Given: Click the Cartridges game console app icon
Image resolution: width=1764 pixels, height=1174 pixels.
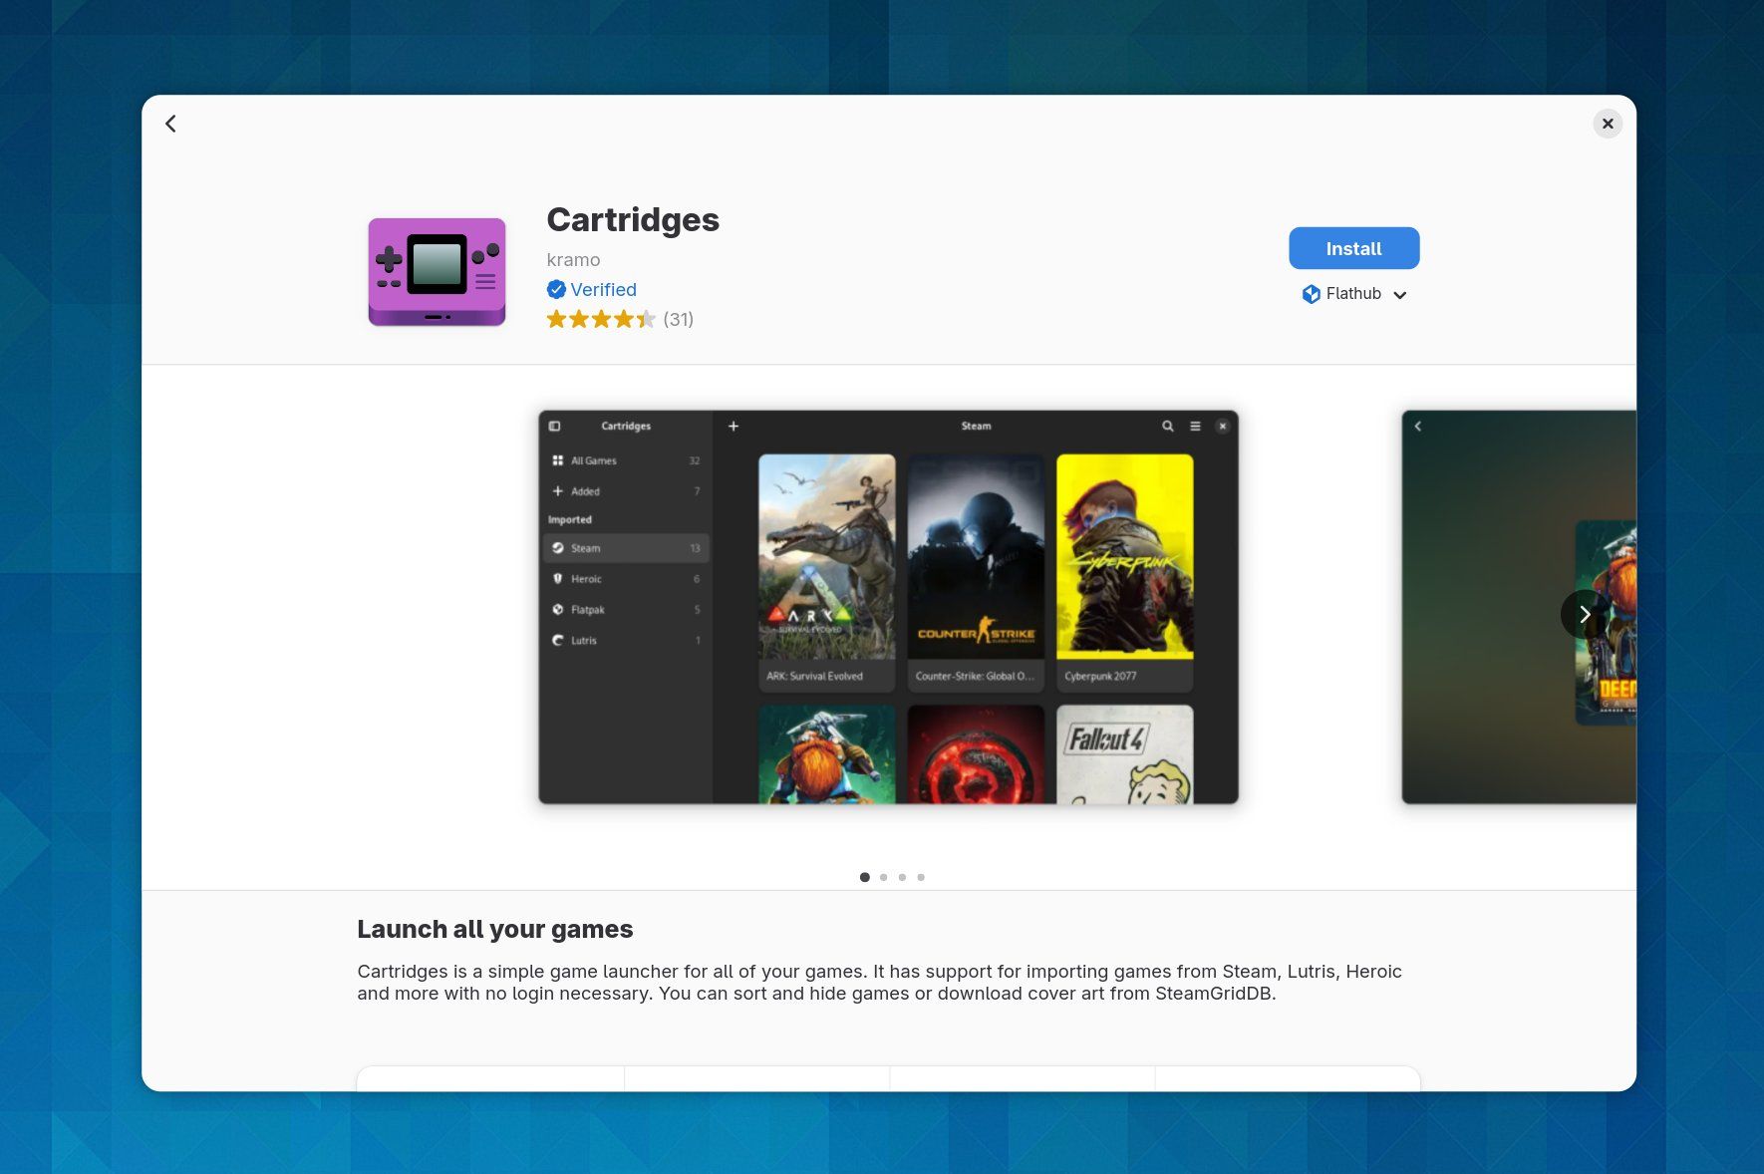Looking at the screenshot, I should (437, 272).
